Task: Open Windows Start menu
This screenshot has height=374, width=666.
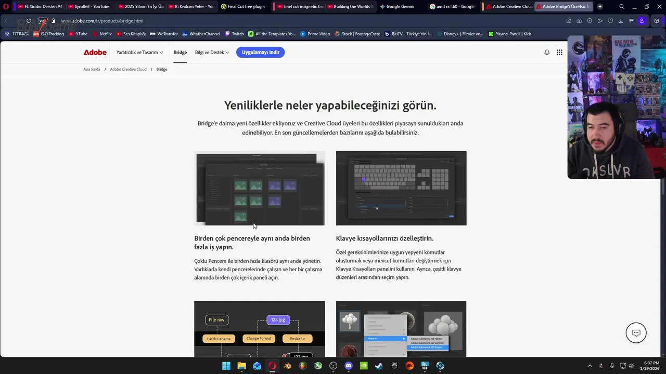Action: [226, 366]
